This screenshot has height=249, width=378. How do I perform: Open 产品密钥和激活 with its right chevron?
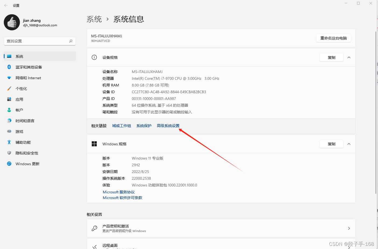[349, 228]
